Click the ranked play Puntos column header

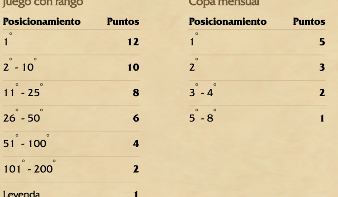tap(123, 22)
